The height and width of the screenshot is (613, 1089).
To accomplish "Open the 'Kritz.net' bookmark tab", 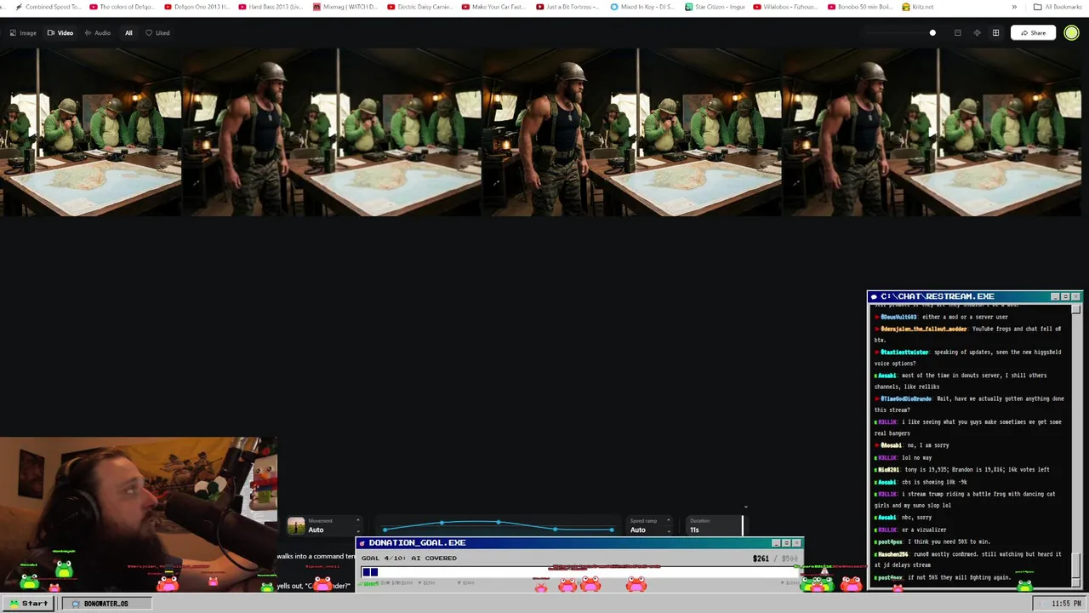I will click(x=918, y=7).
